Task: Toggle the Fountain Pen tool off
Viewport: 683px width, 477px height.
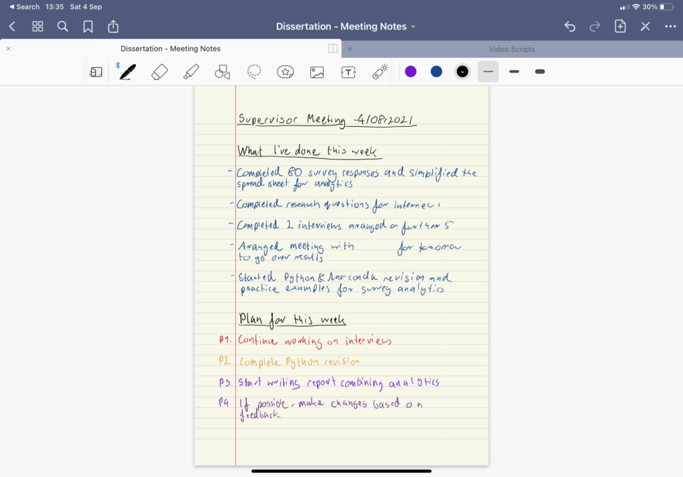Action: (128, 71)
